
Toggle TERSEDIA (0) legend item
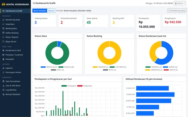pos(154,67)
